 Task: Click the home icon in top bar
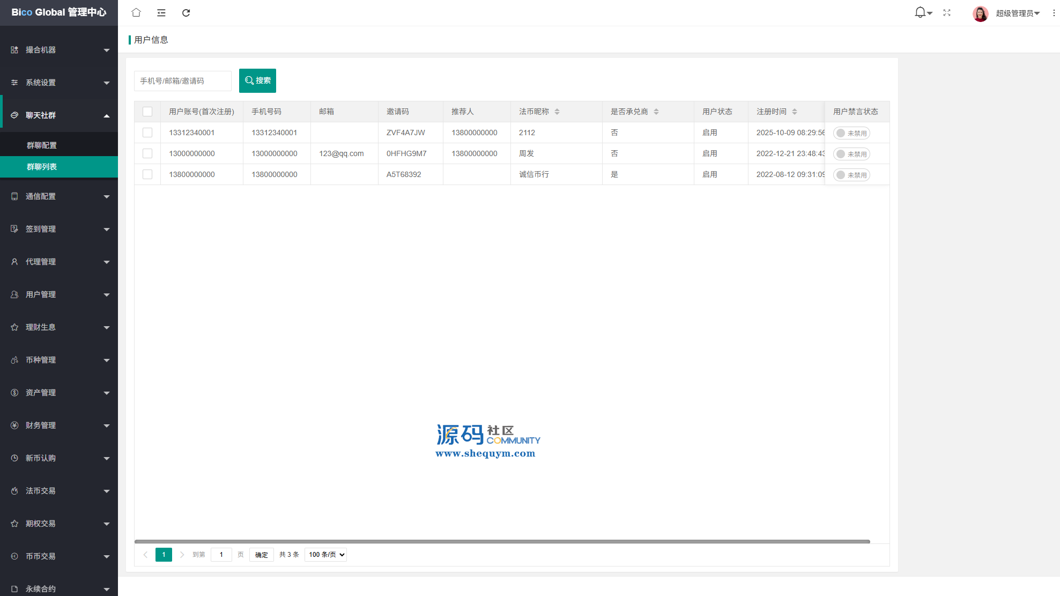[x=136, y=12]
